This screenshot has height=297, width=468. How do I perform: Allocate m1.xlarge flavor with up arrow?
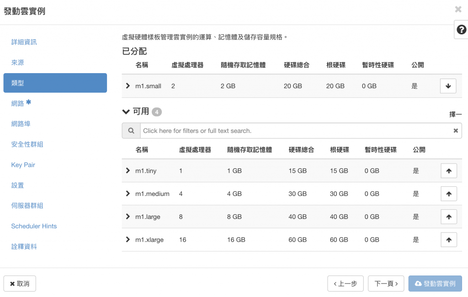pos(449,240)
